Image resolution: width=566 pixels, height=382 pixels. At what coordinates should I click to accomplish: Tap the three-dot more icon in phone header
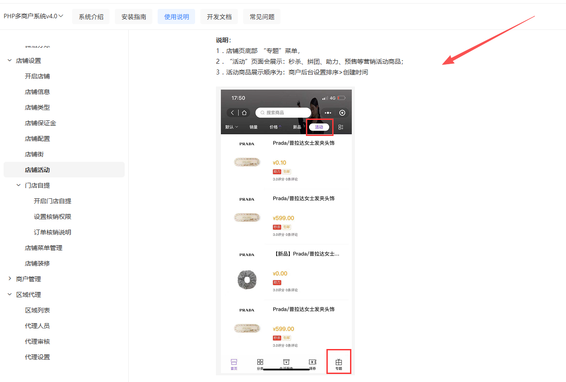328,113
